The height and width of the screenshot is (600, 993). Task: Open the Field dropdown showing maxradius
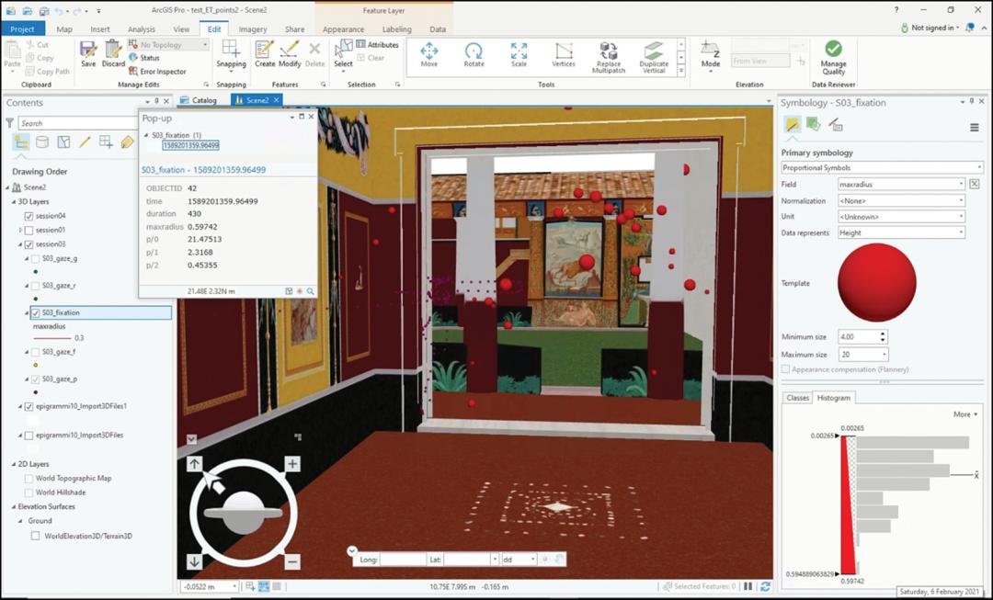(x=901, y=184)
